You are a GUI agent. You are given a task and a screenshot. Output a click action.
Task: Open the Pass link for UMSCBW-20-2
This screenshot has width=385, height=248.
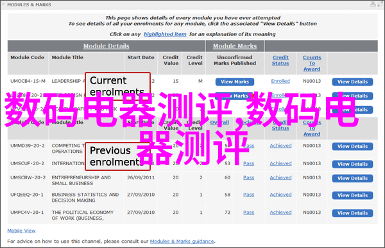(249, 178)
